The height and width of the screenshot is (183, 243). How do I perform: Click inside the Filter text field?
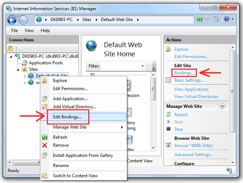120,66
